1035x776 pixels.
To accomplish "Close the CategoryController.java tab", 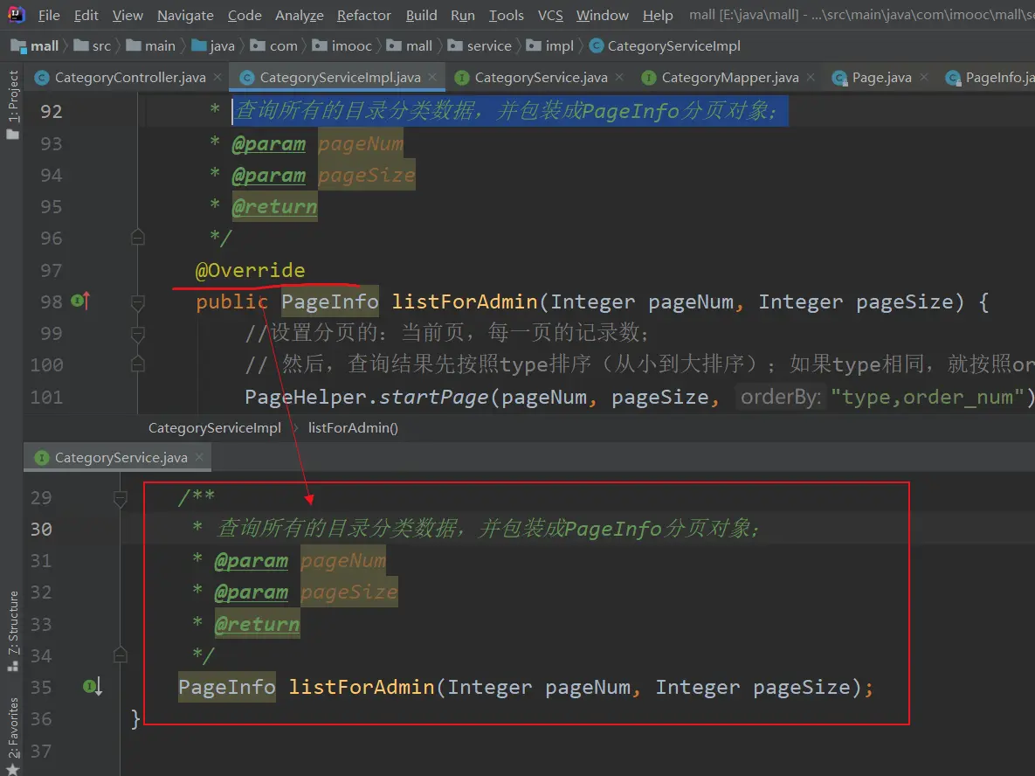I will (219, 78).
